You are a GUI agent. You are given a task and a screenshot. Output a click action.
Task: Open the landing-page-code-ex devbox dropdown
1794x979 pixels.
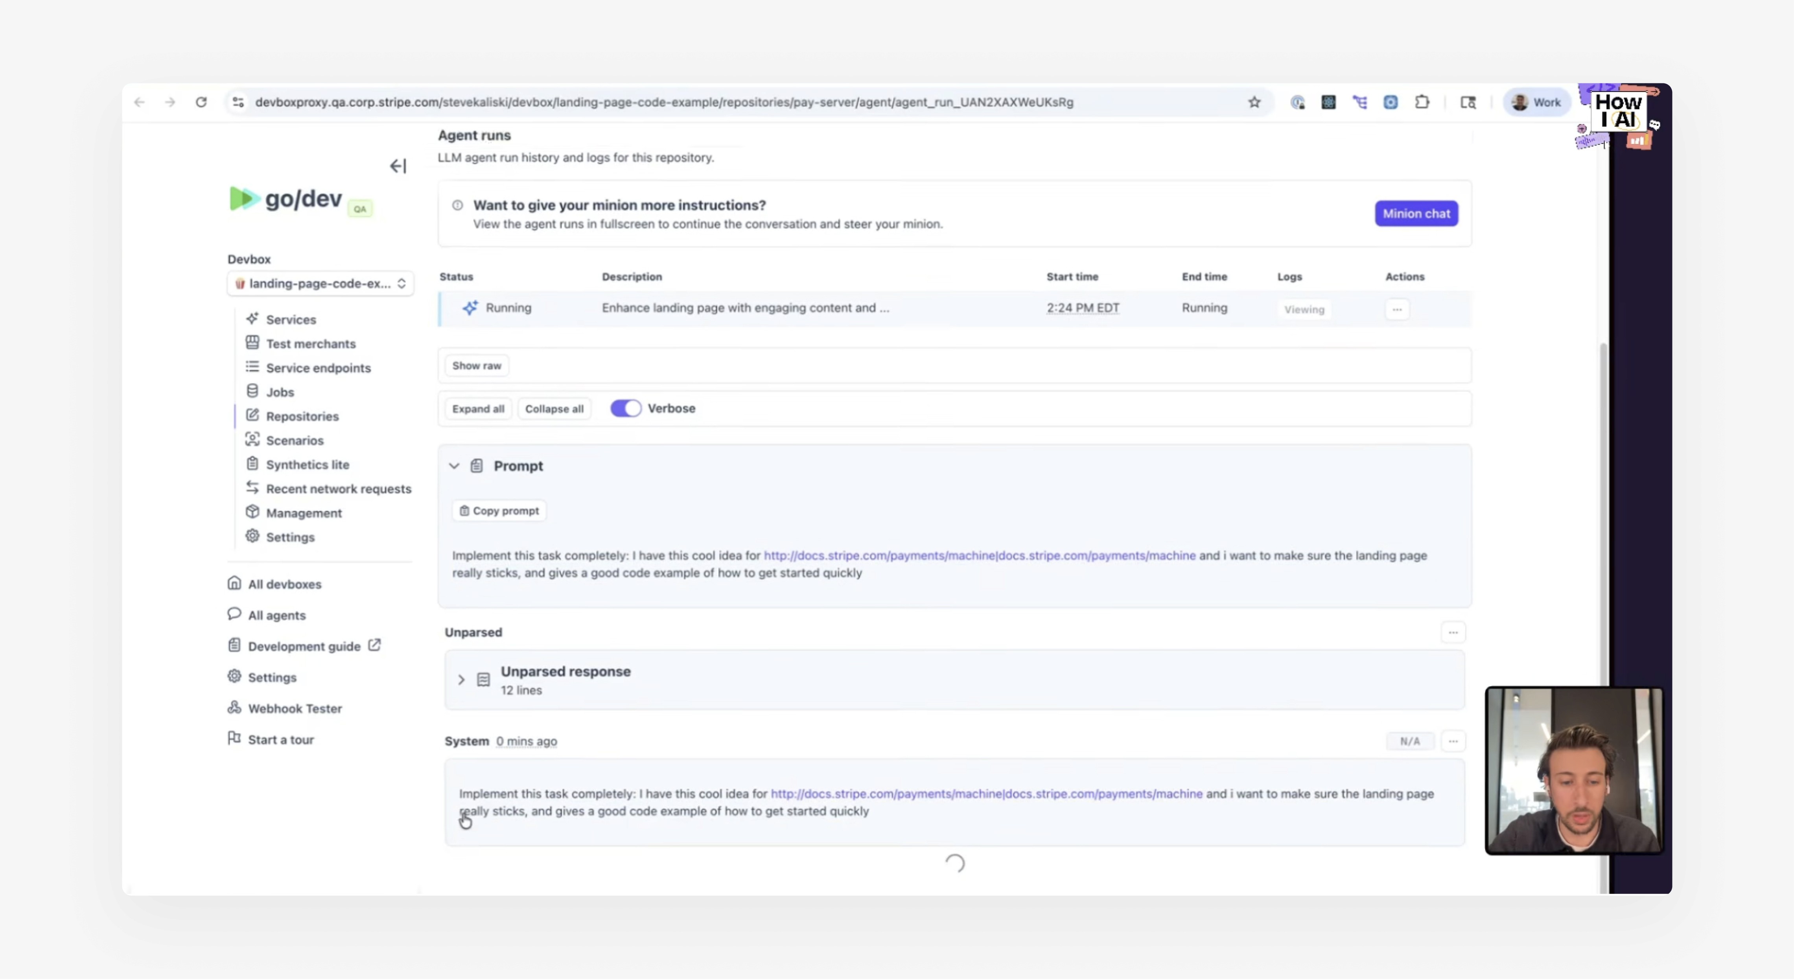320,284
